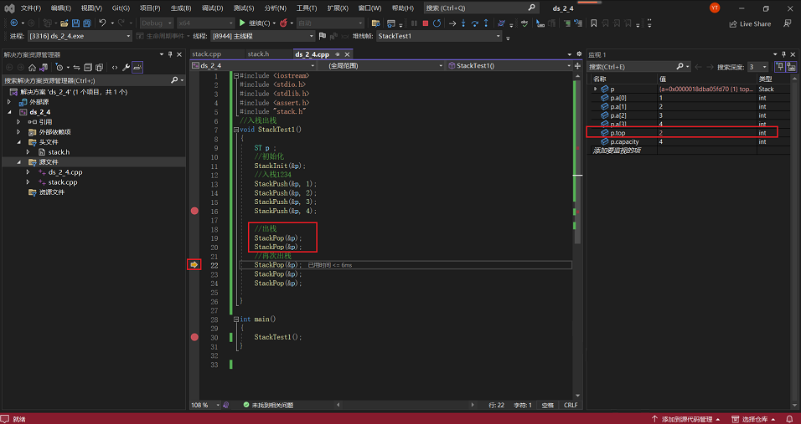The height and width of the screenshot is (424, 801).
Task: Click the Watch search field 搜索(Ctrl+E)
Action: tap(638, 67)
